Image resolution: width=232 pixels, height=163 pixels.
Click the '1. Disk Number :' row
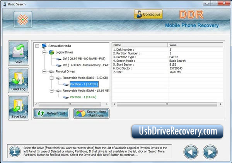(167, 49)
